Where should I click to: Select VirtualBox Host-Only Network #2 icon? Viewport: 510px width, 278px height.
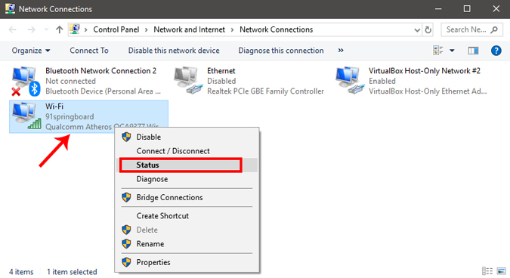point(350,81)
